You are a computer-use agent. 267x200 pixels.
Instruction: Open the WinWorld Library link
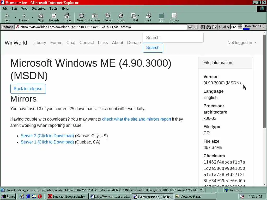point(40,42)
